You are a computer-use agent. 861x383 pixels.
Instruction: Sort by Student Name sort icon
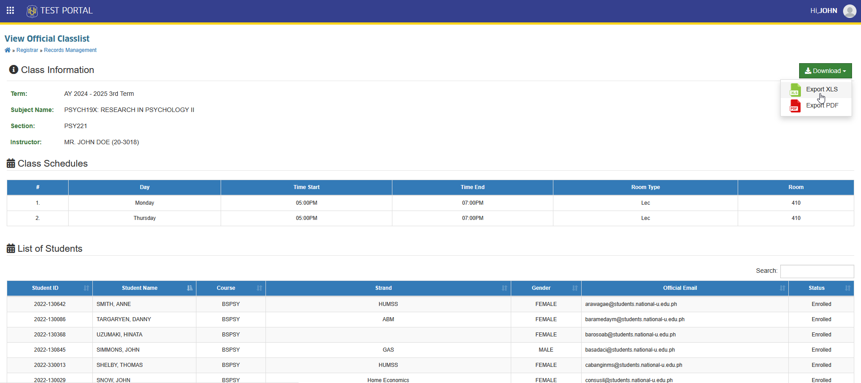(x=190, y=288)
